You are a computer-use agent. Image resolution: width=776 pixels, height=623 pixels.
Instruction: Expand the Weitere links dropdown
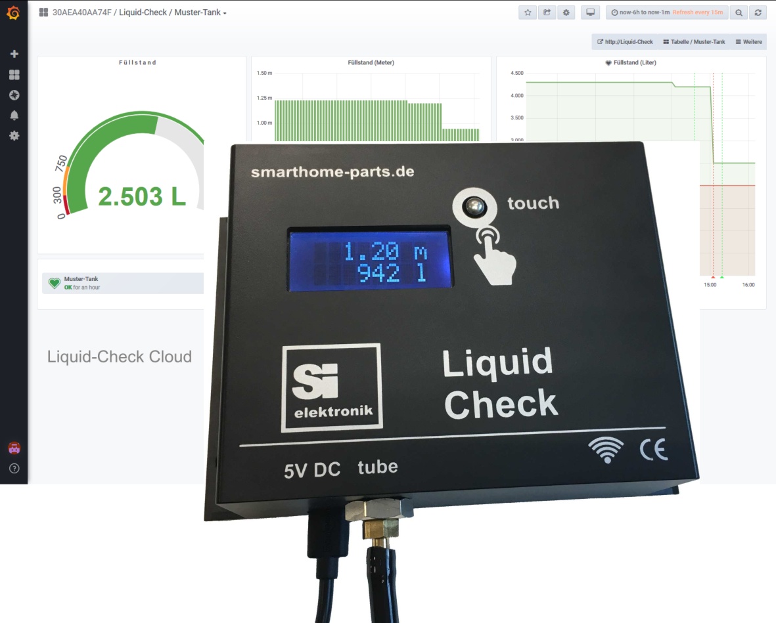[x=749, y=42]
